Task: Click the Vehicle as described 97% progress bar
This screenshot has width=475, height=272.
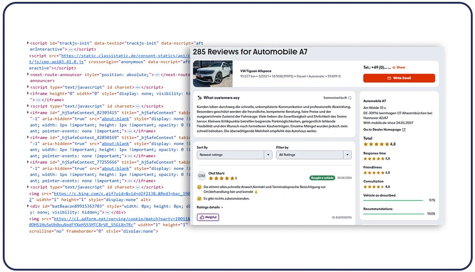Action: click(394, 200)
